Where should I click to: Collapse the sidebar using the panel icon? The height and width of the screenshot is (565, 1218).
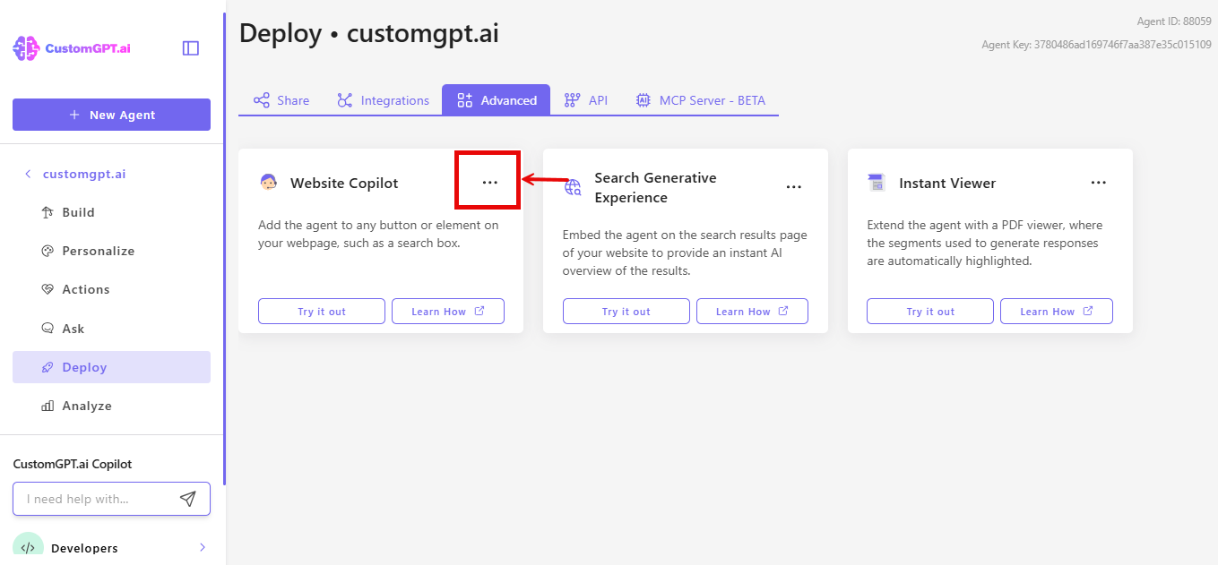tap(190, 47)
